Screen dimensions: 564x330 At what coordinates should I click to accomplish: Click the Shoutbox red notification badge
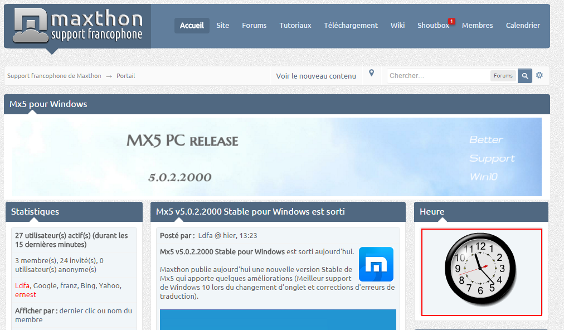click(x=451, y=21)
